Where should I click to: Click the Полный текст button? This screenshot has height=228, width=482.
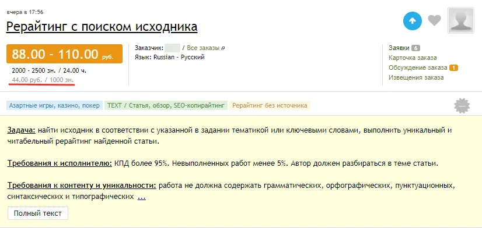(x=38, y=213)
